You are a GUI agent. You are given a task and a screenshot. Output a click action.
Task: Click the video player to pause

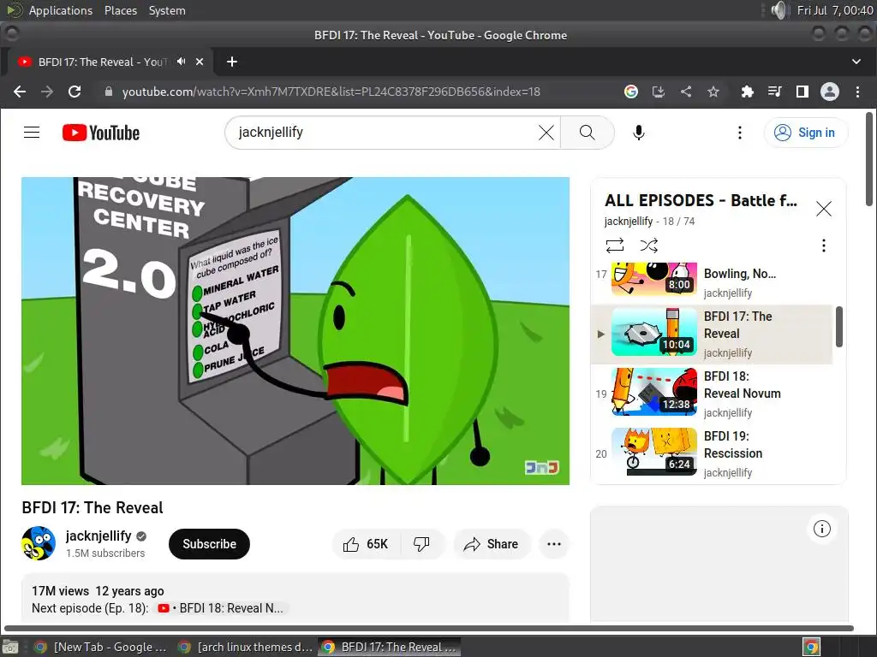[x=295, y=331]
